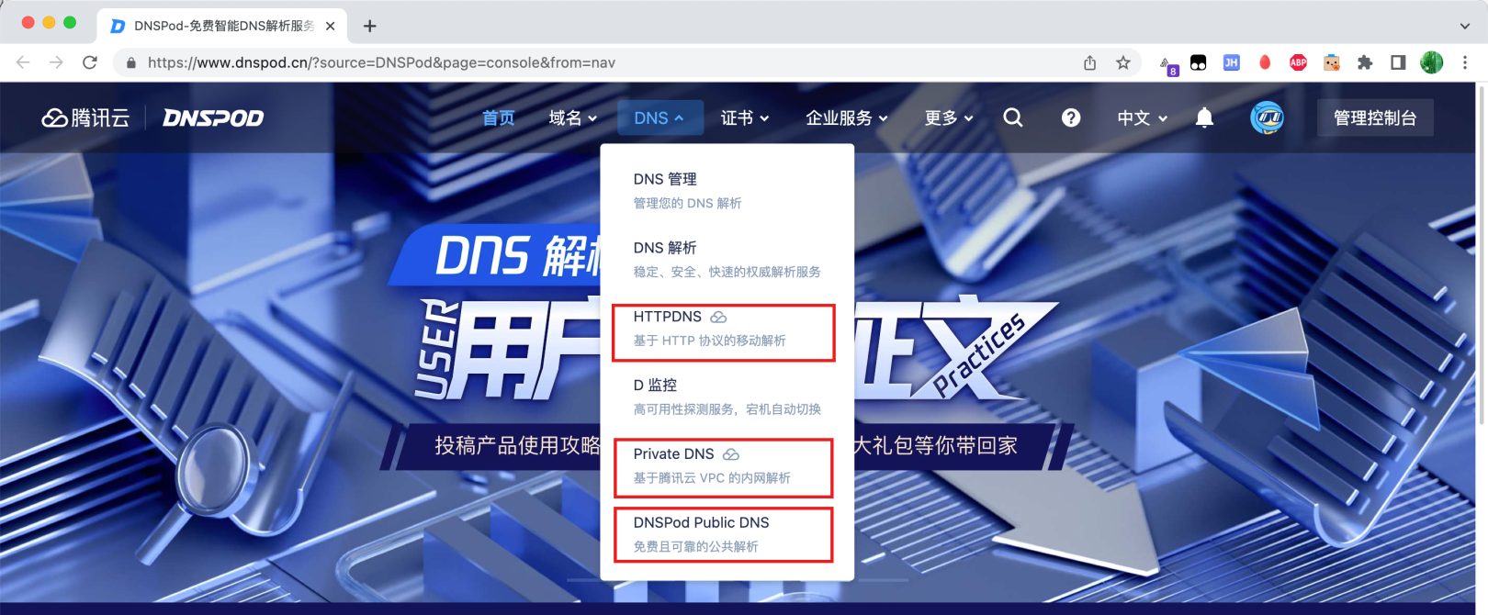Click the cloud icon beside Private DNS
The image size is (1488, 615).
[731, 454]
